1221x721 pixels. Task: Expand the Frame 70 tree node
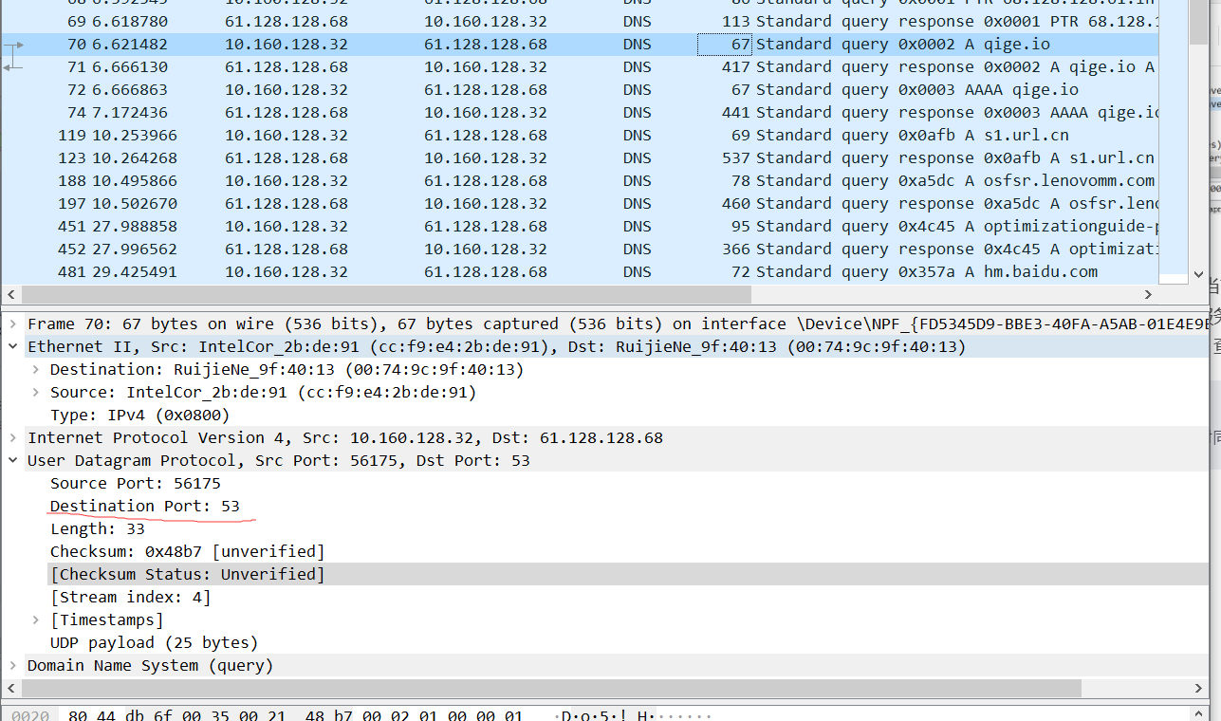(12, 324)
